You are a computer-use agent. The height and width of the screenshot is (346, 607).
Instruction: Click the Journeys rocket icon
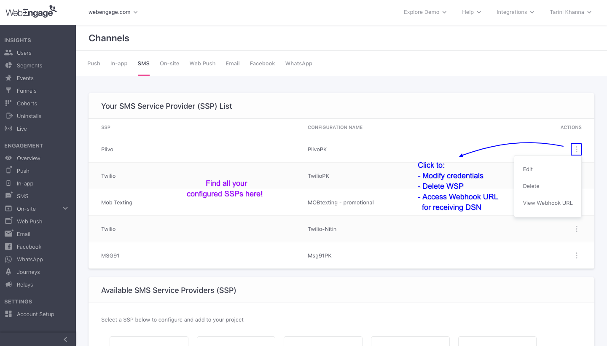[x=8, y=272]
